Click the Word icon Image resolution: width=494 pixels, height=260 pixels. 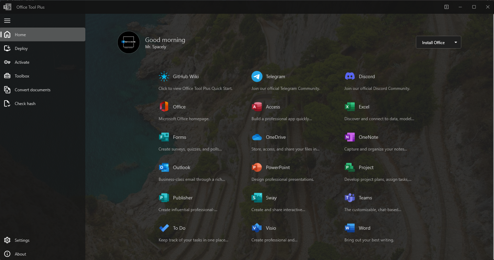click(350, 228)
